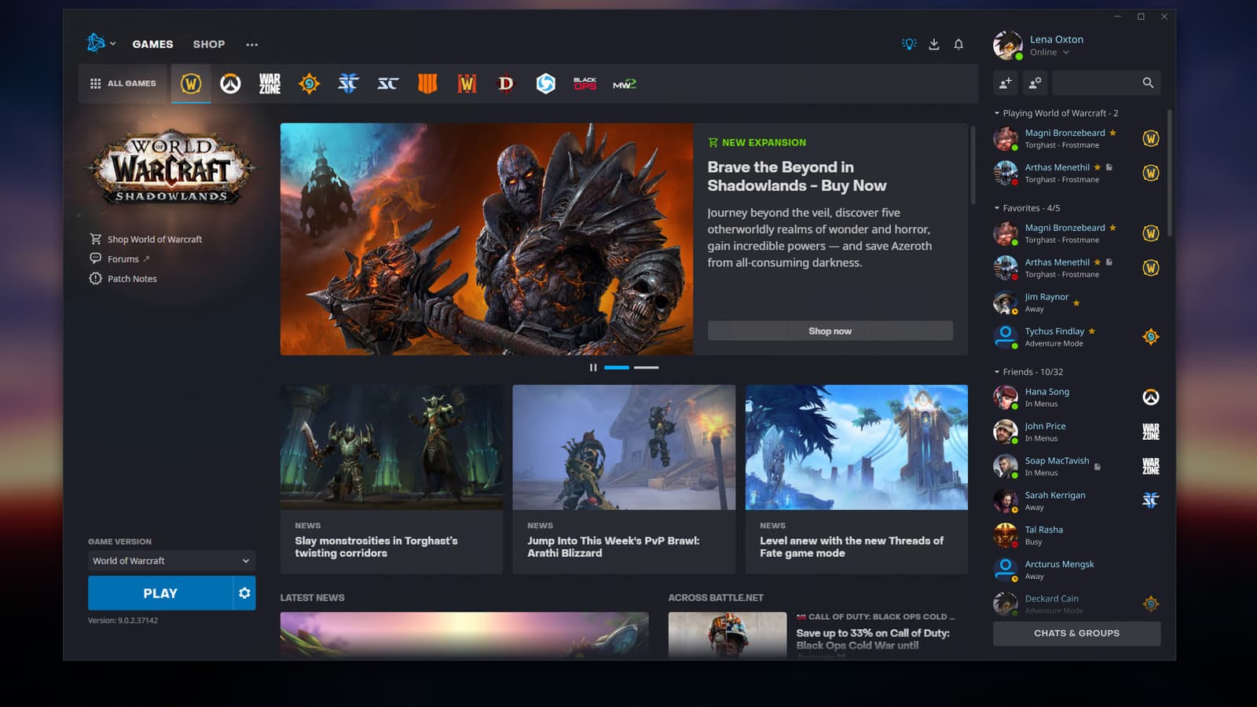Select the MW2 game tab icon
Image resolution: width=1257 pixels, height=707 pixels.
(x=625, y=84)
